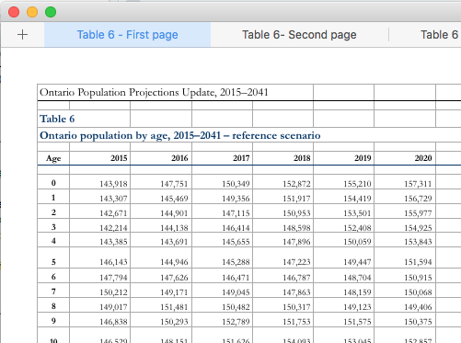
Task: Select cell 150,953 in the age 2 row
Action: pyautogui.click(x=282, y=212)
